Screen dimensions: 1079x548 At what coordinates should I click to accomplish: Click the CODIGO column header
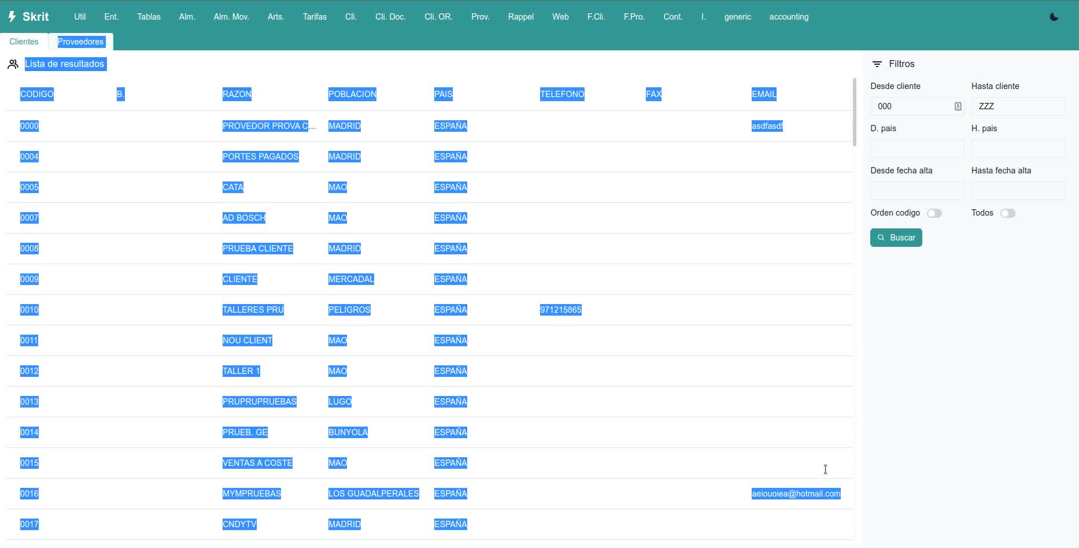pyautogui.click(x=37, y=94)
